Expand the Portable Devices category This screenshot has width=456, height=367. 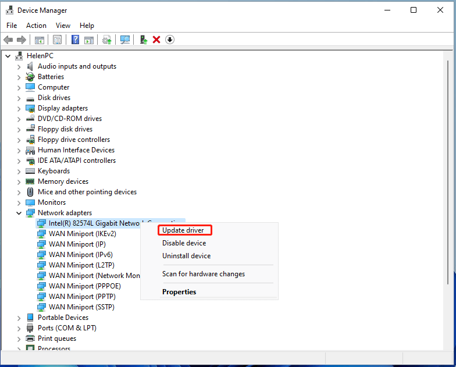click(x=19, y=318)
